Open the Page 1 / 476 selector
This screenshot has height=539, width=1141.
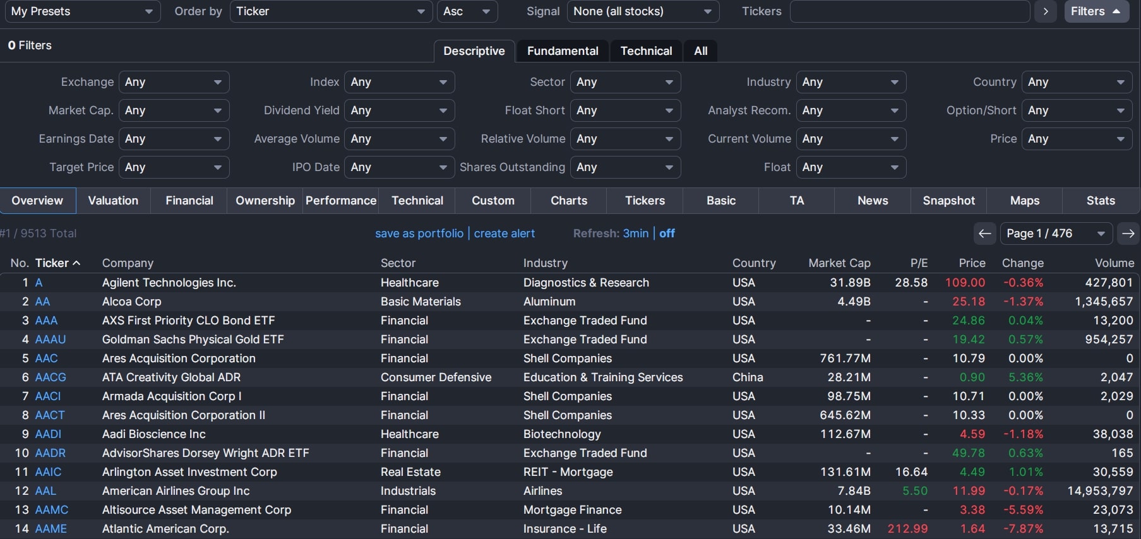(1056, 234)
